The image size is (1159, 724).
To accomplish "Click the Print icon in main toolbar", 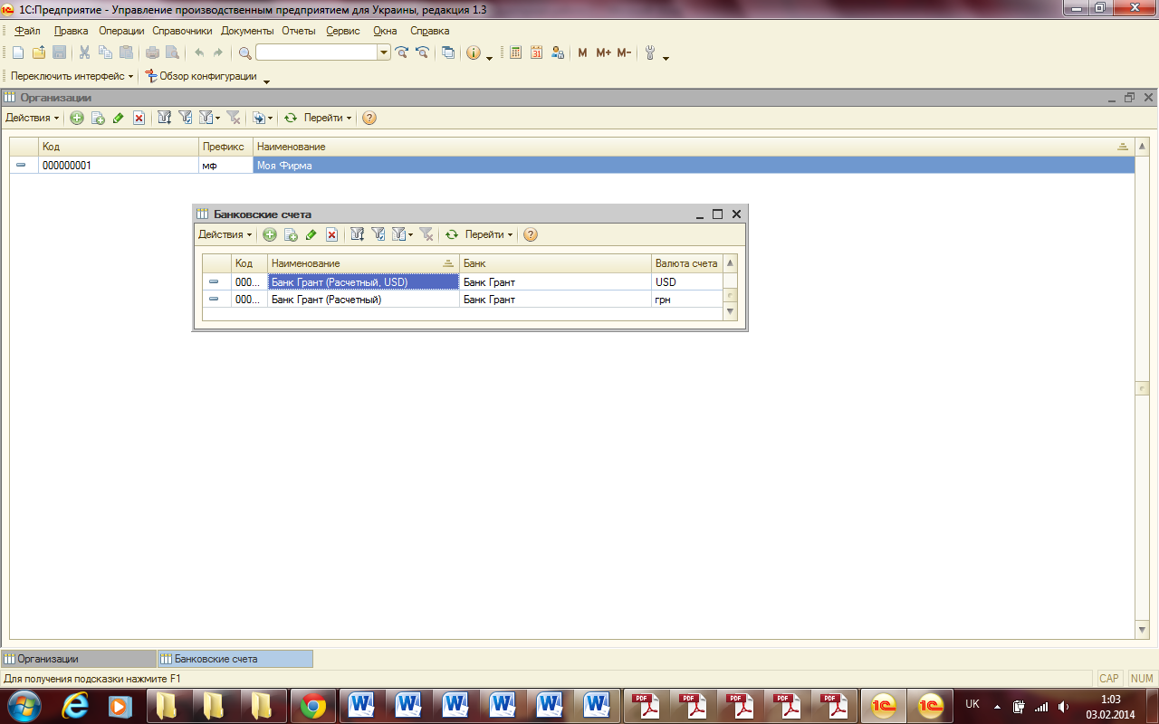I will pyautogui.click(x=152, y=52).
